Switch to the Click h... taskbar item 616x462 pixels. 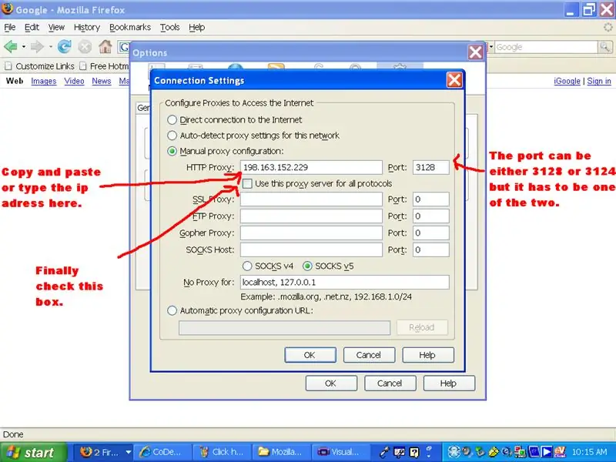[x=222, y=452]
